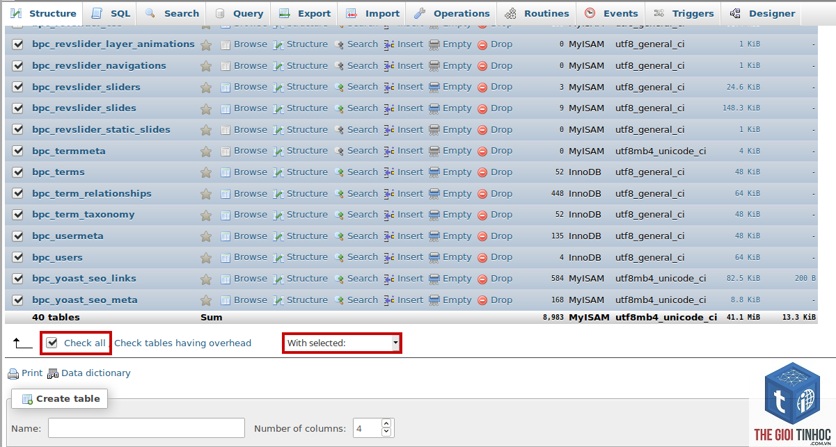
Task: Empty icon in bpc_users row
Action: pos(434,257)
